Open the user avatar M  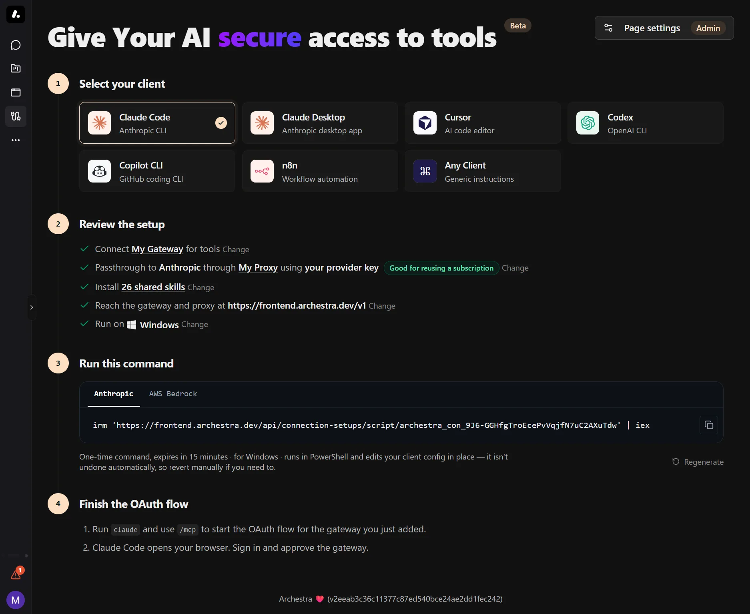click(x=16, y=600)
